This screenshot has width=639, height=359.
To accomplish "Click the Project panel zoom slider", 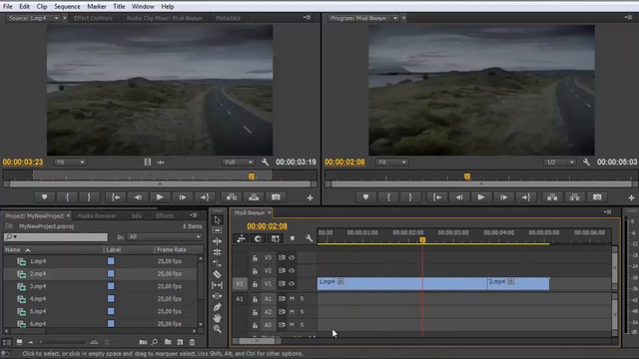I will point(63,342).
